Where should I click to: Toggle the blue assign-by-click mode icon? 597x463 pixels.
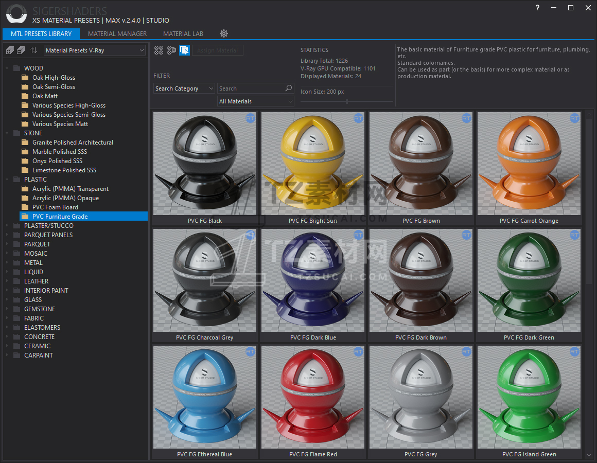pos(184,50)
